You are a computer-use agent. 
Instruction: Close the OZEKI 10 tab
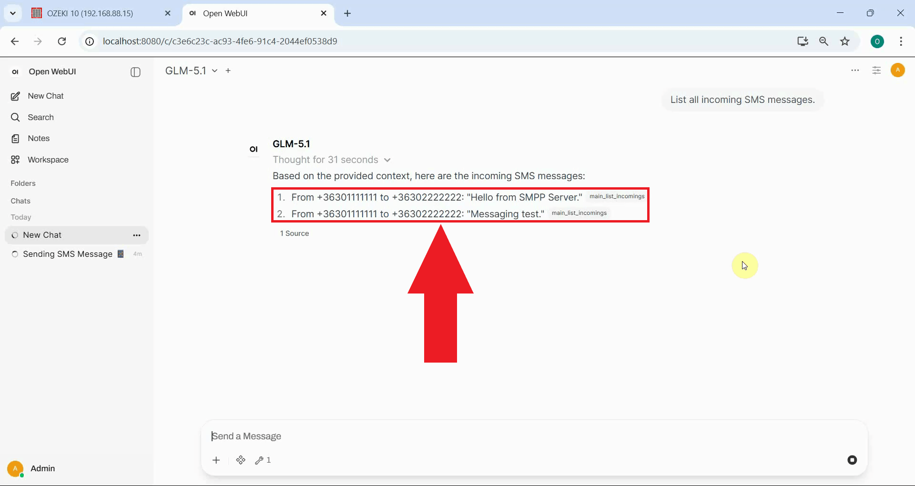coord(168,13)
